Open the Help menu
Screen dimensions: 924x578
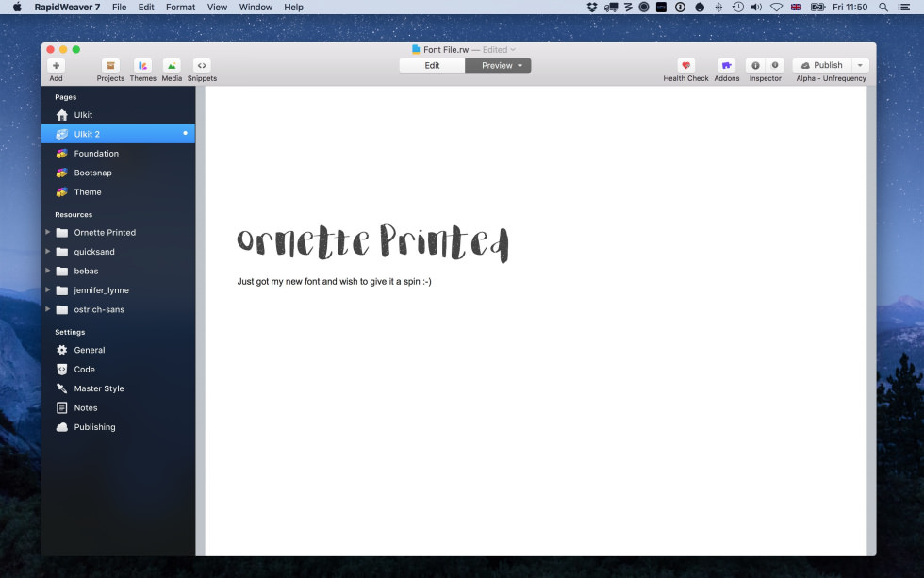pyautogui.click(x=293, y=7)
